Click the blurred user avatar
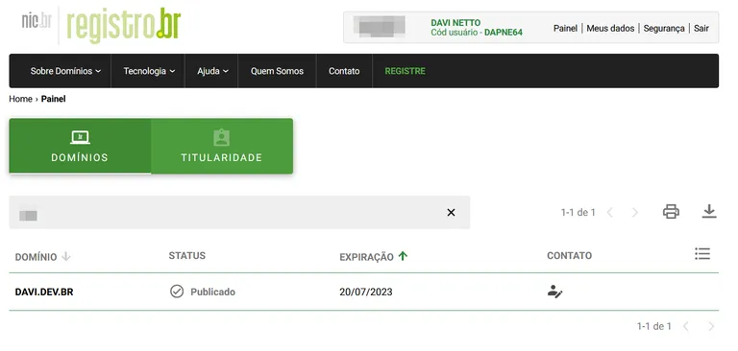Viewport: 738px width, 351px height. [x=380, y=27]
